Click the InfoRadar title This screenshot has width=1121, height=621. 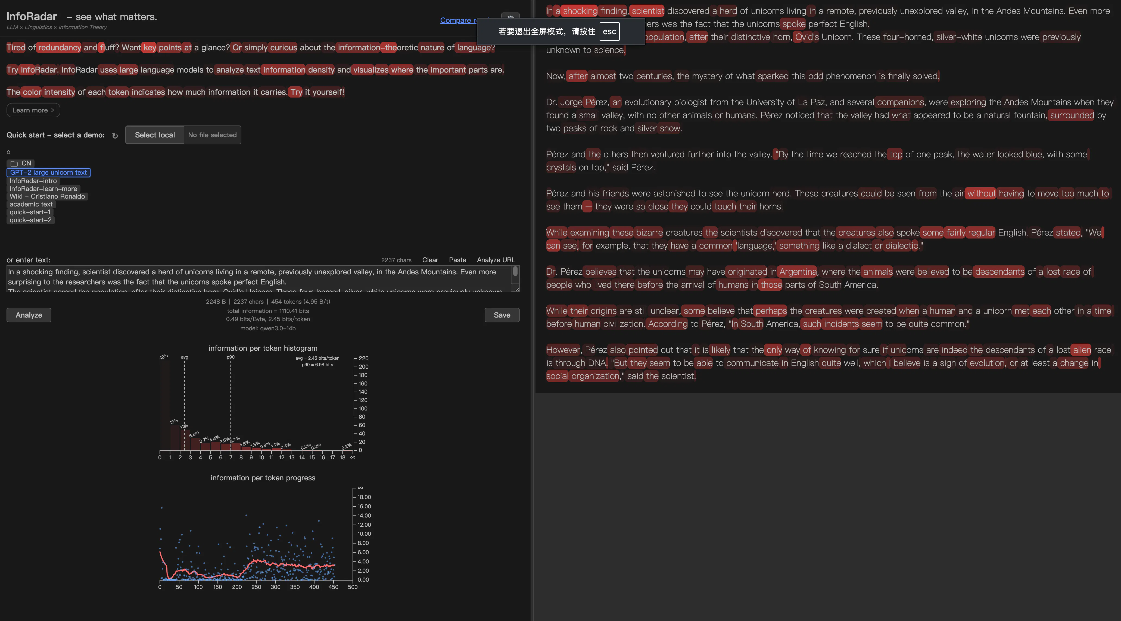[31, 16]
